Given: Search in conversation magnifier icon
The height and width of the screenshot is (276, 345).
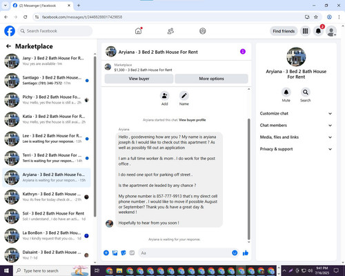Looking at the screenshot, I should pyautogui.click(x=305, y=92).
